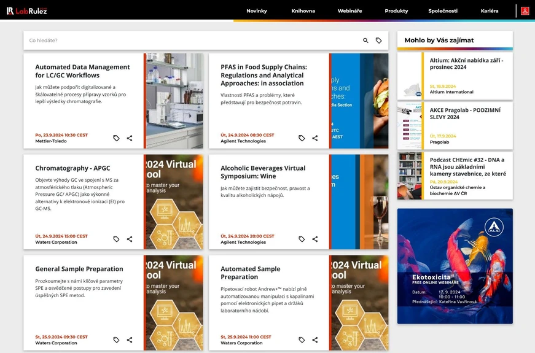Share the Automated Sample Preparation webinar
The height and width of the screenshot is (353, 535).
[315, 339]
